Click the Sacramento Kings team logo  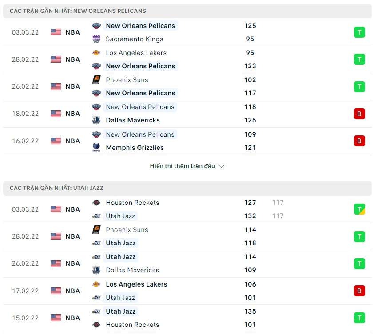pos(96,39)
